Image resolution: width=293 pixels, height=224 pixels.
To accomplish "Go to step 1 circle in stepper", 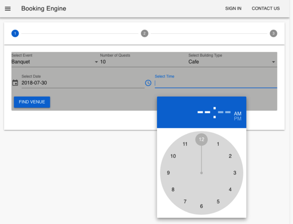I will point(15,33).
